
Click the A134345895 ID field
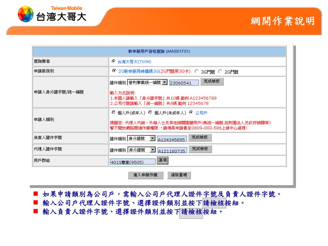(172, 139)
